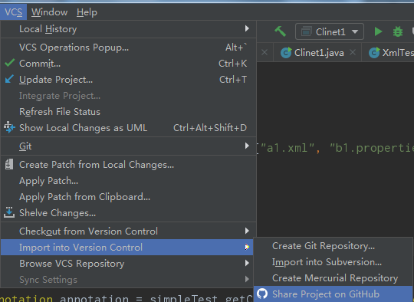The height and width of the screenshot is (302, 414).
Task: Open Clinet1 run configuration dropdown
Action: 330,31
